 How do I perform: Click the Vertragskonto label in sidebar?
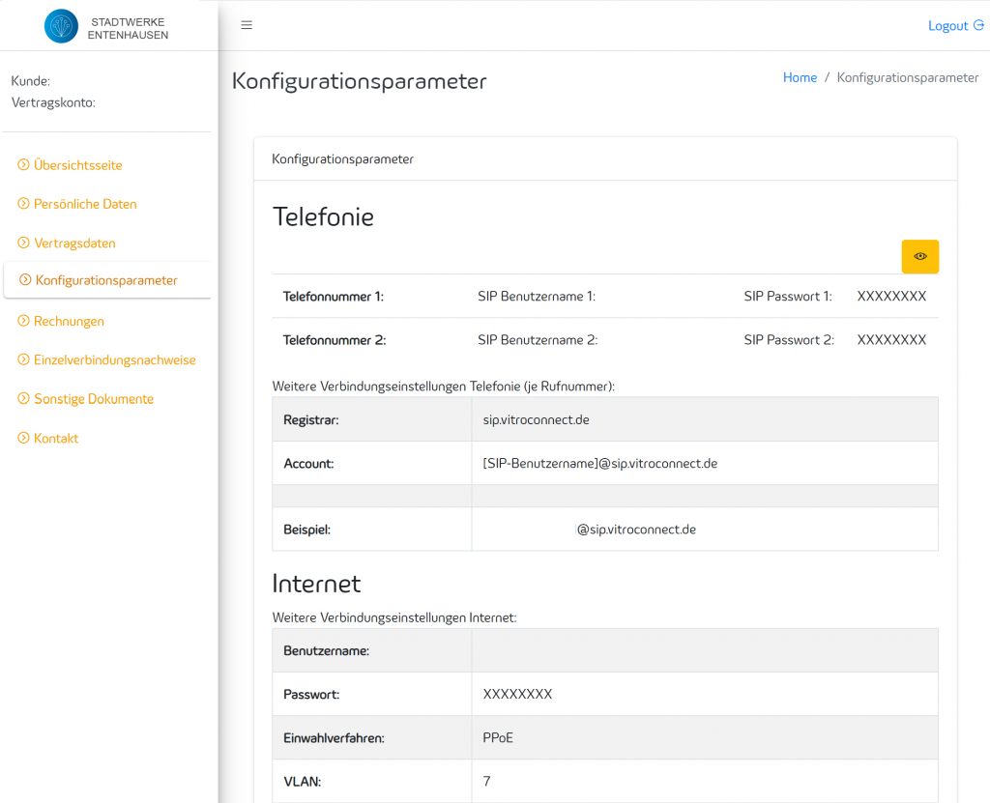(53, 102)
